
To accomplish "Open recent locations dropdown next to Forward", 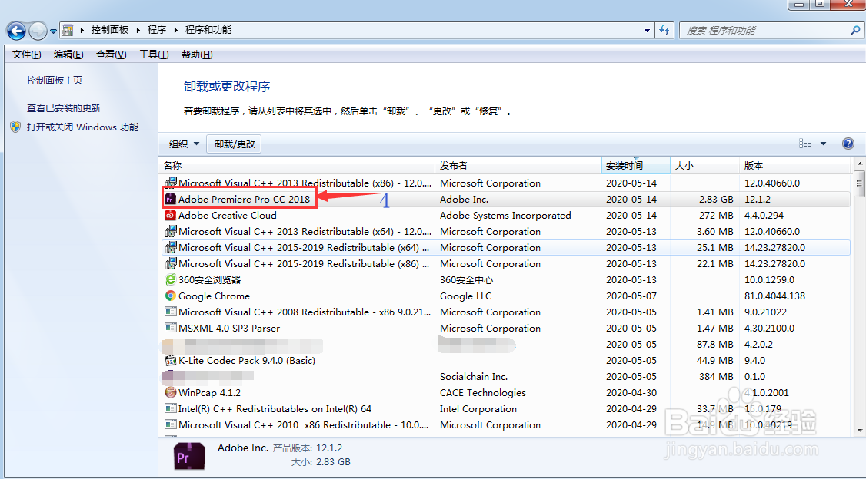I will coord(53,31).
